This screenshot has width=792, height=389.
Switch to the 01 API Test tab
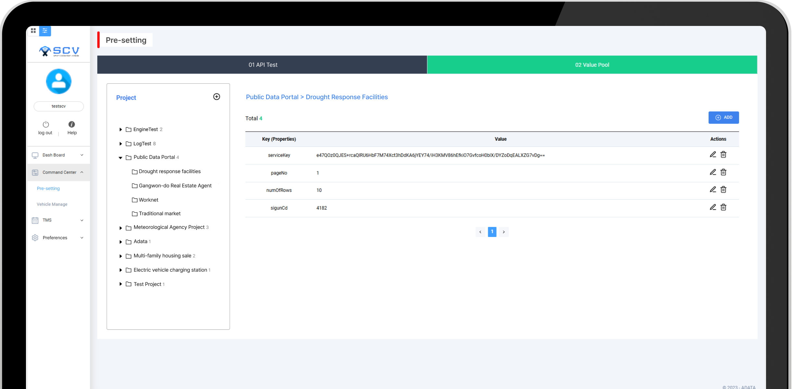(262, 65)
